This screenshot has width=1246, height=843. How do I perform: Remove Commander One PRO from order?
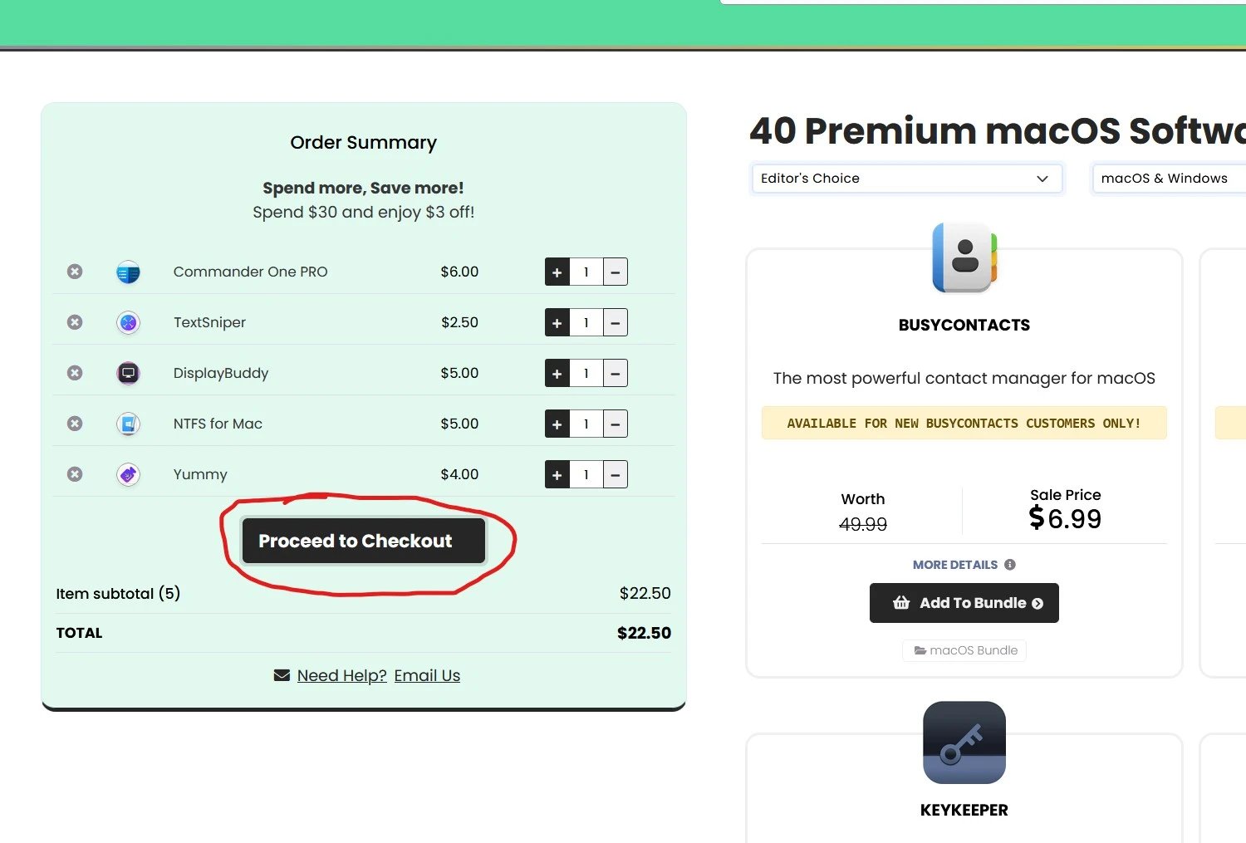(x=75, y=272)
